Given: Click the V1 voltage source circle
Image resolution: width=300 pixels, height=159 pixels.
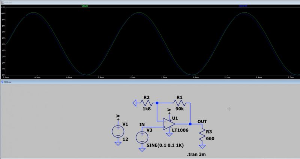Looking at the screenshot, I should point(118,131).
